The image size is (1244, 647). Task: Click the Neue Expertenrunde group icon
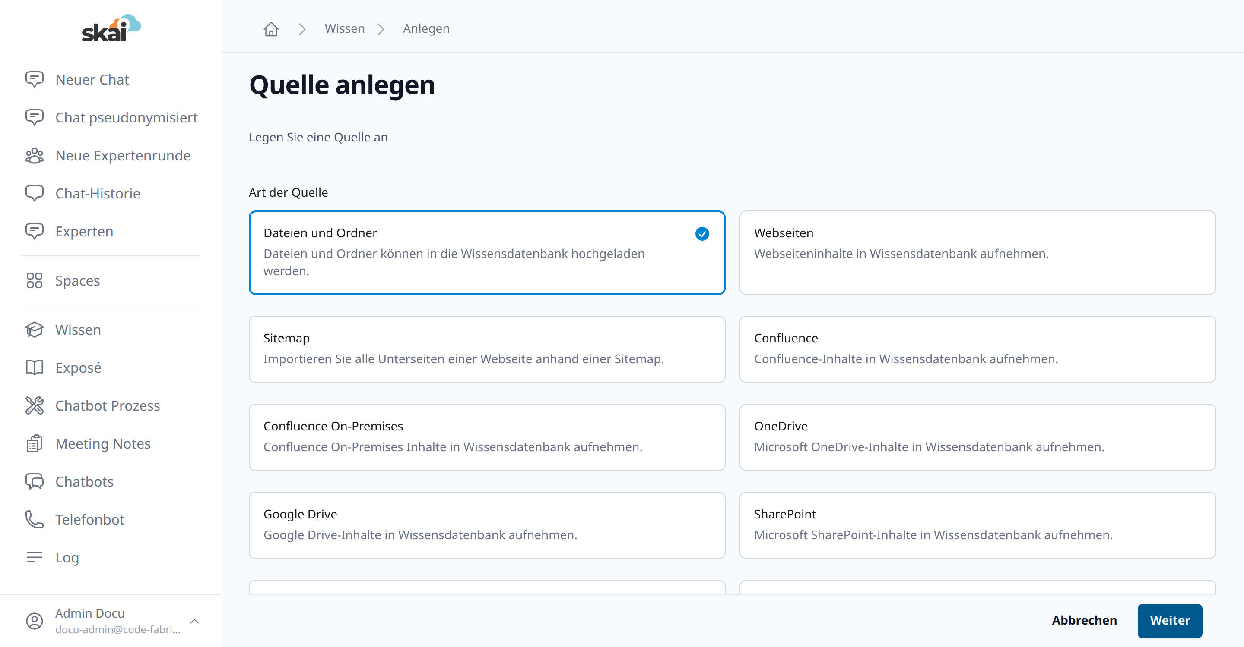coord(34,156)
